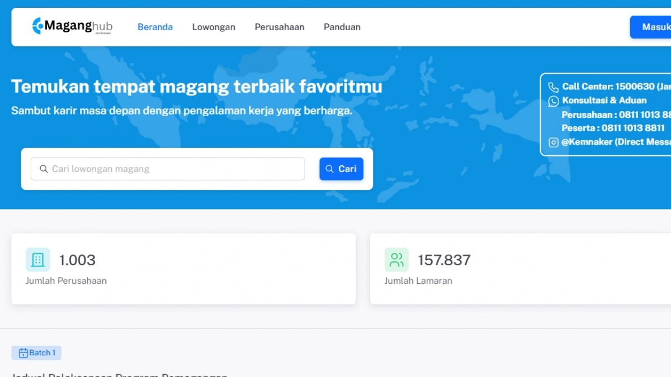Click the blue Cari search button
The image size is (671, 377).
point(341,169)
